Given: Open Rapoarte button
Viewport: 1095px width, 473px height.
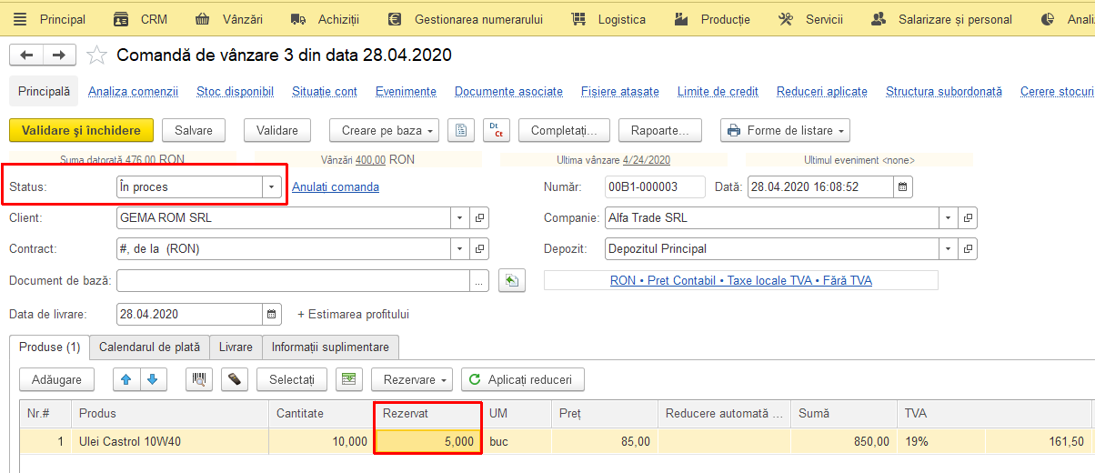Looking at the screenshot, I should click(660, 130).
